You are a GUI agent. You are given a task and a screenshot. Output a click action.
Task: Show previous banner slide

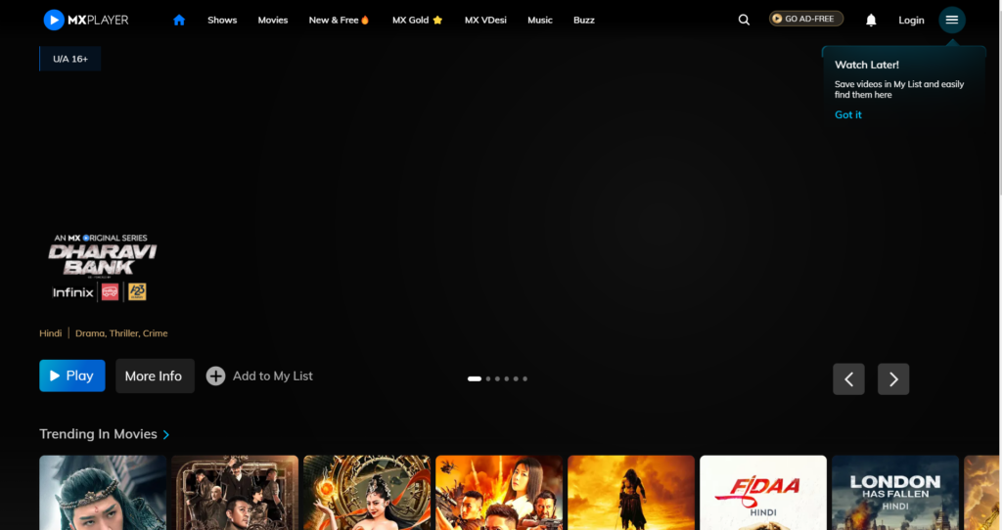pyautogui.click(x=848, y=379)
